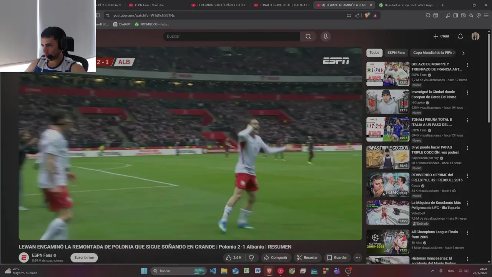Viewport: 492px width, 277px height.
Task: Select the Copa Mundial de la FIFA chip
Action: click(434, 53)
